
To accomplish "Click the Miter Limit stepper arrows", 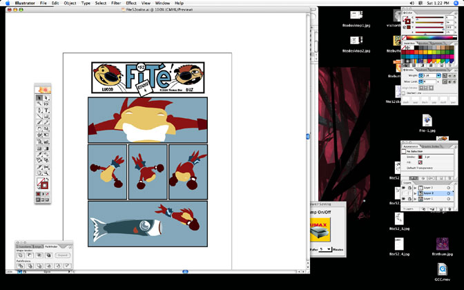I will (x=420, y=81).
